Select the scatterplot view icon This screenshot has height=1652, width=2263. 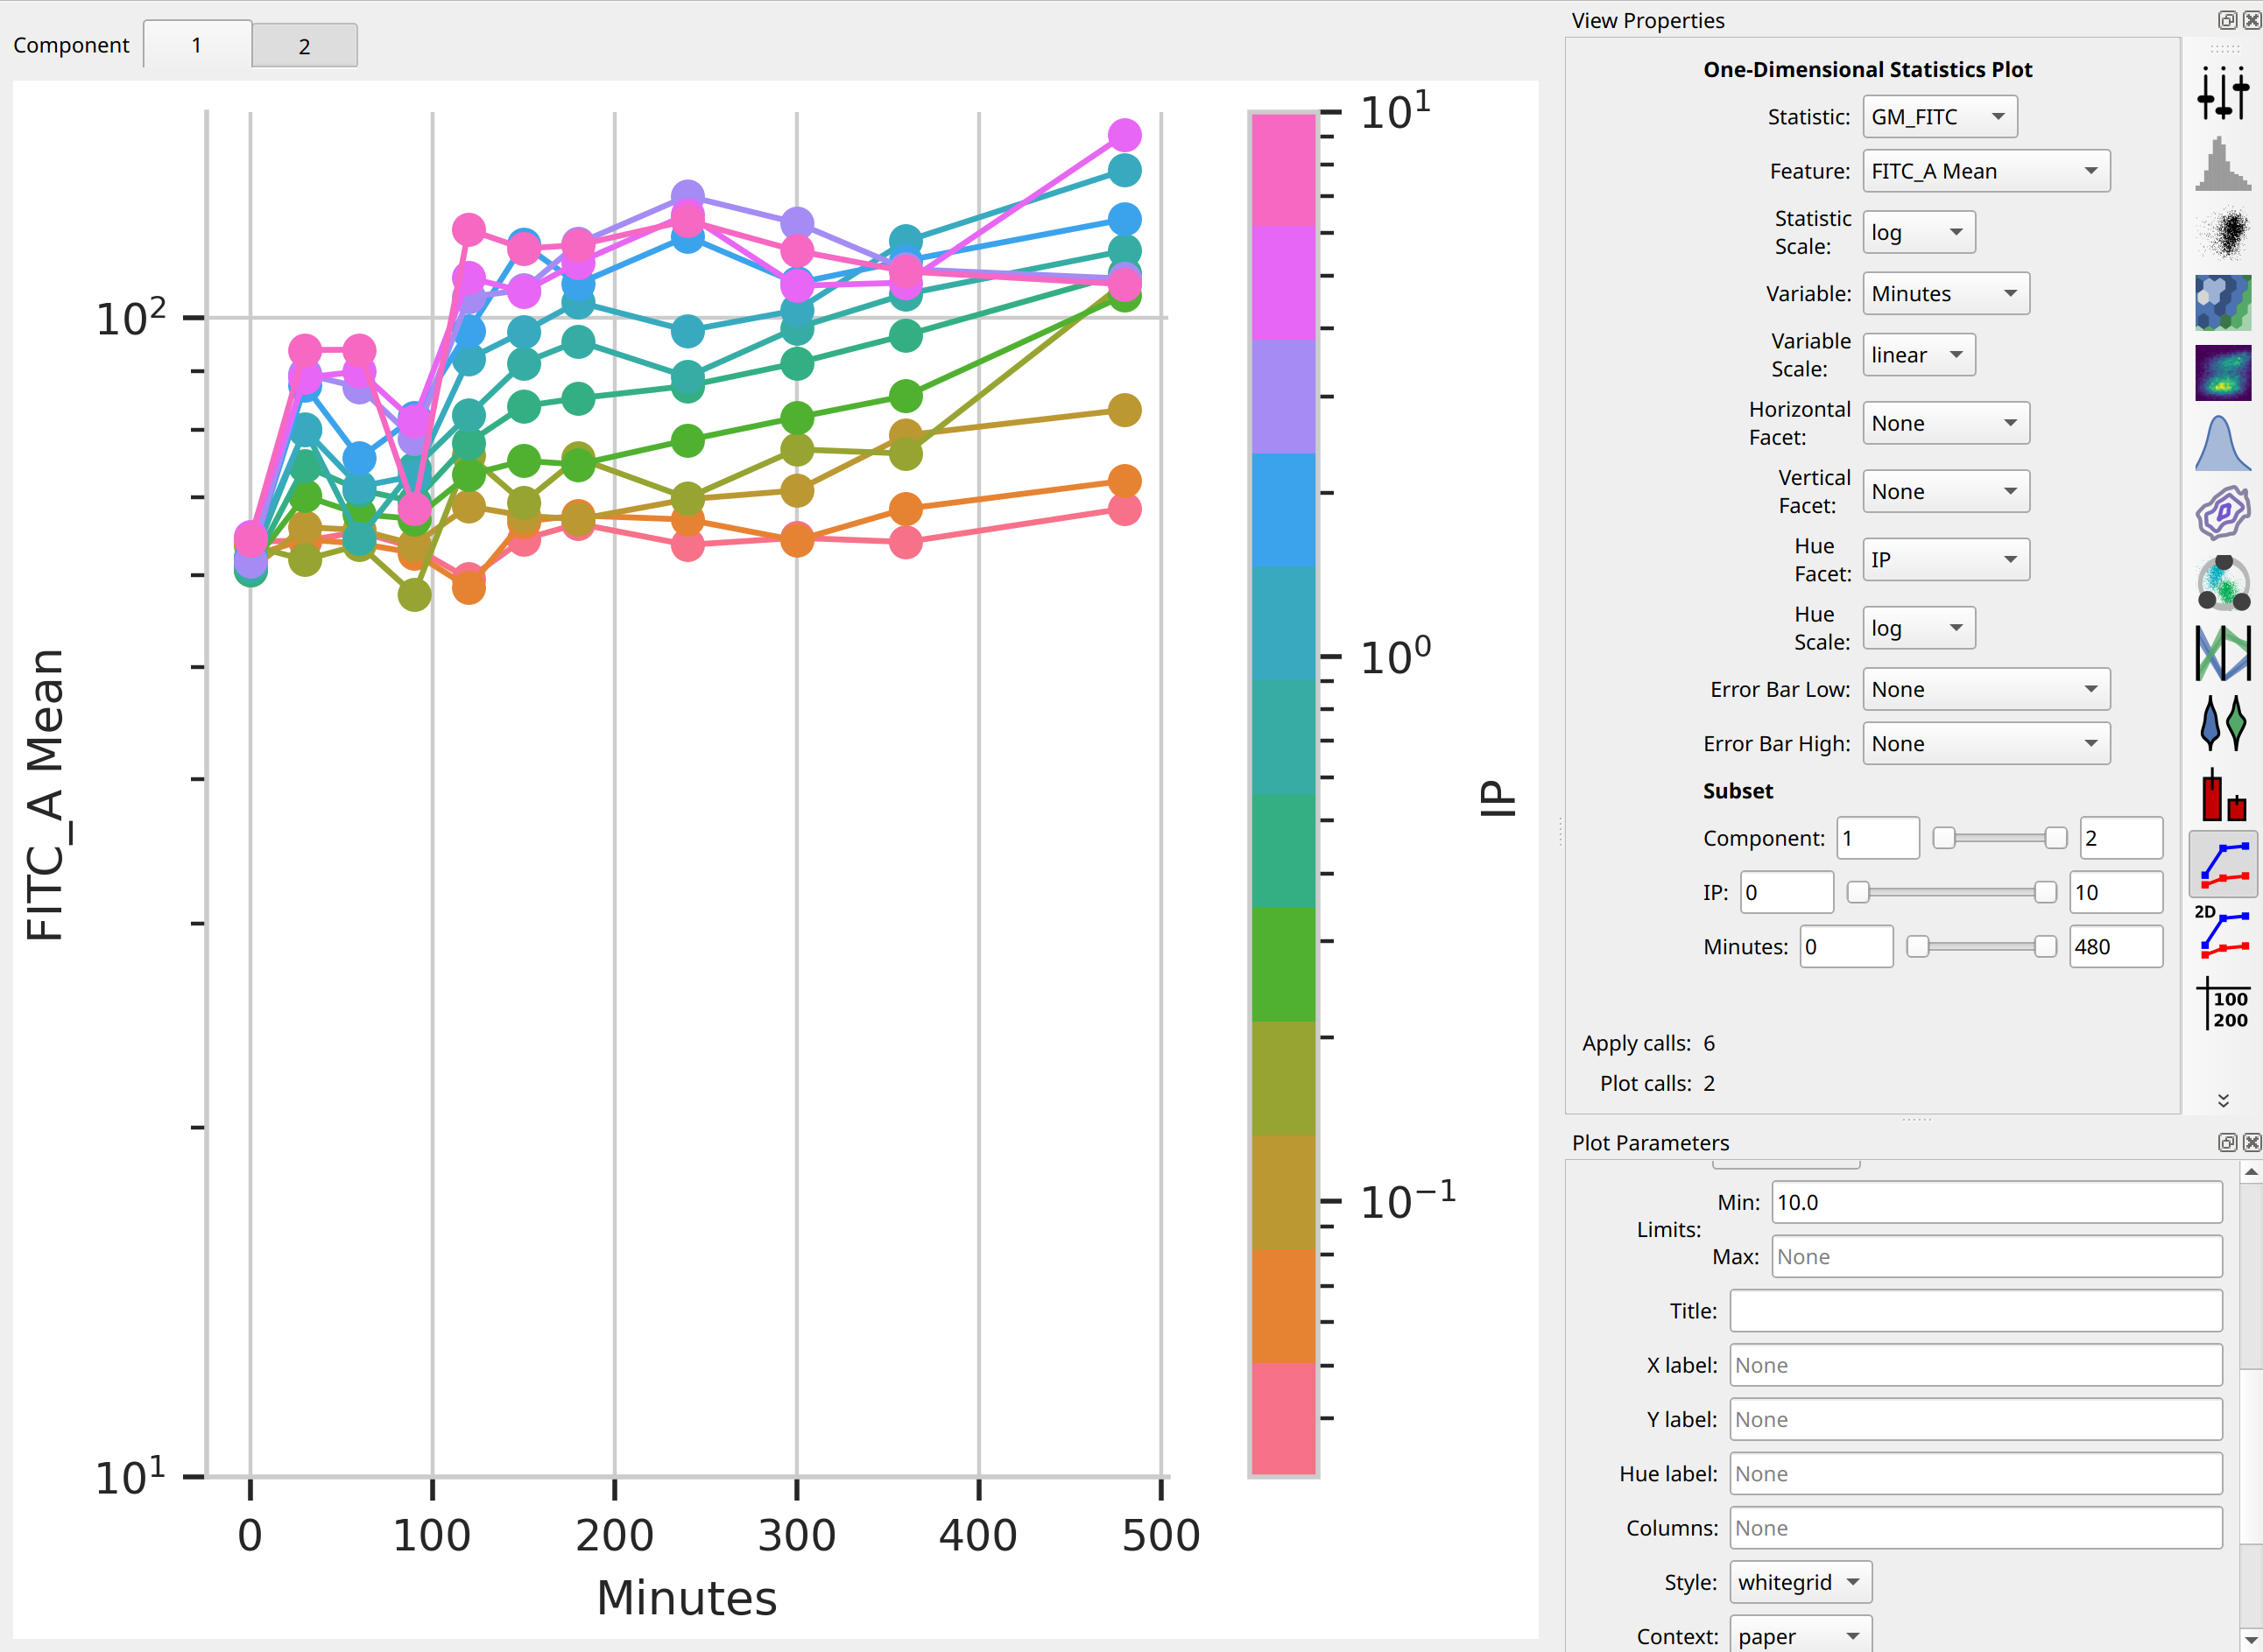(2222, 232)
